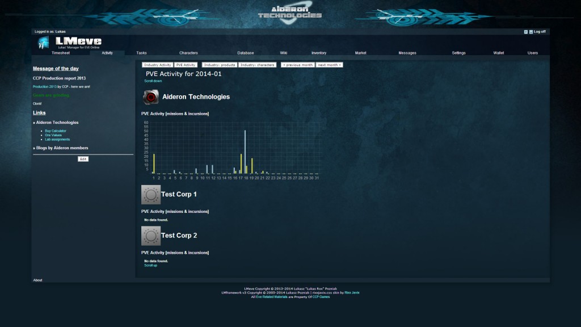Screen dimensions: 581x327
Task: Open the Timesheet tab
Action: 60,53
